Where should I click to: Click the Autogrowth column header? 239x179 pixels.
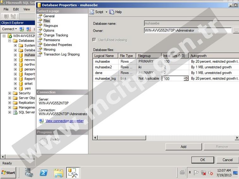point(214,56)
